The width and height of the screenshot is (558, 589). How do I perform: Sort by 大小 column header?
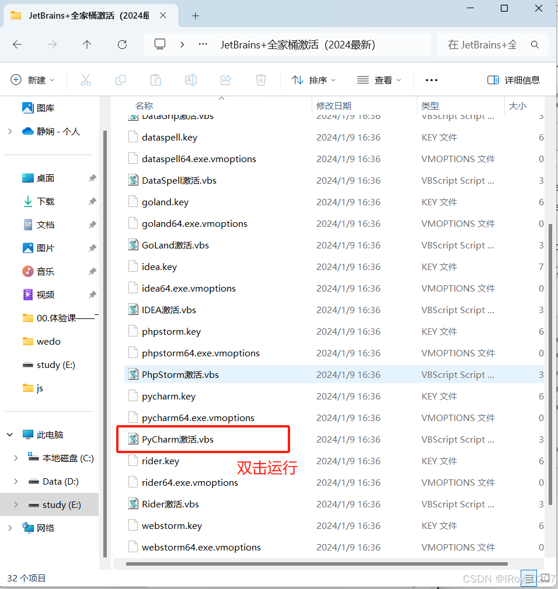click(517, 106)
